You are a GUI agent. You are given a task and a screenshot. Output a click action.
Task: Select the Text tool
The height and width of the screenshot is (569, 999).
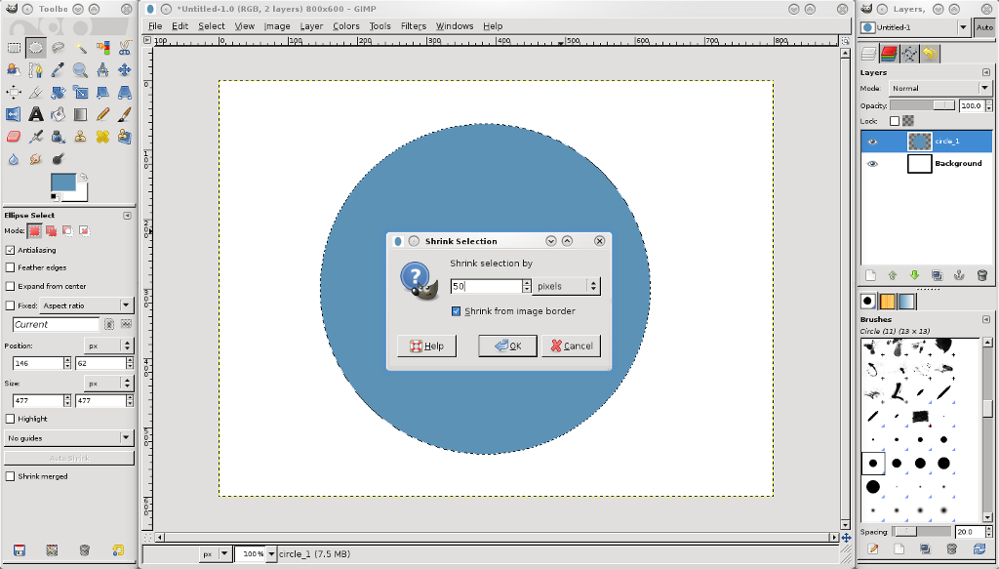pyautogui.click(x=36, y=115)
